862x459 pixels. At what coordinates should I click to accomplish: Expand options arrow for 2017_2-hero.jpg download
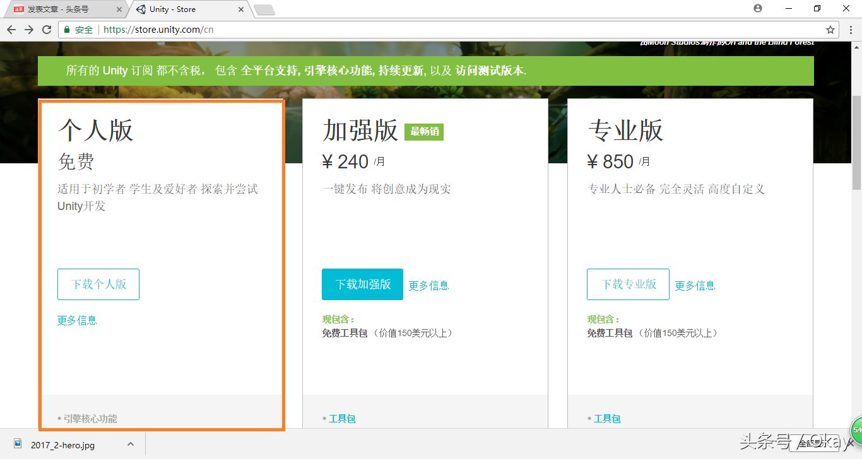point(130,444)
